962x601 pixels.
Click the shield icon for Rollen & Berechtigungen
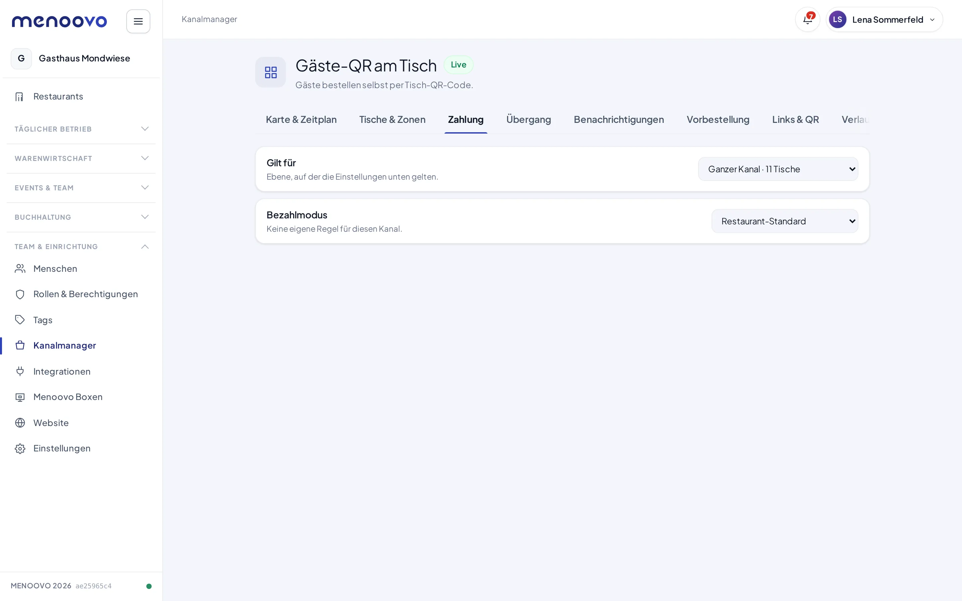20,294
